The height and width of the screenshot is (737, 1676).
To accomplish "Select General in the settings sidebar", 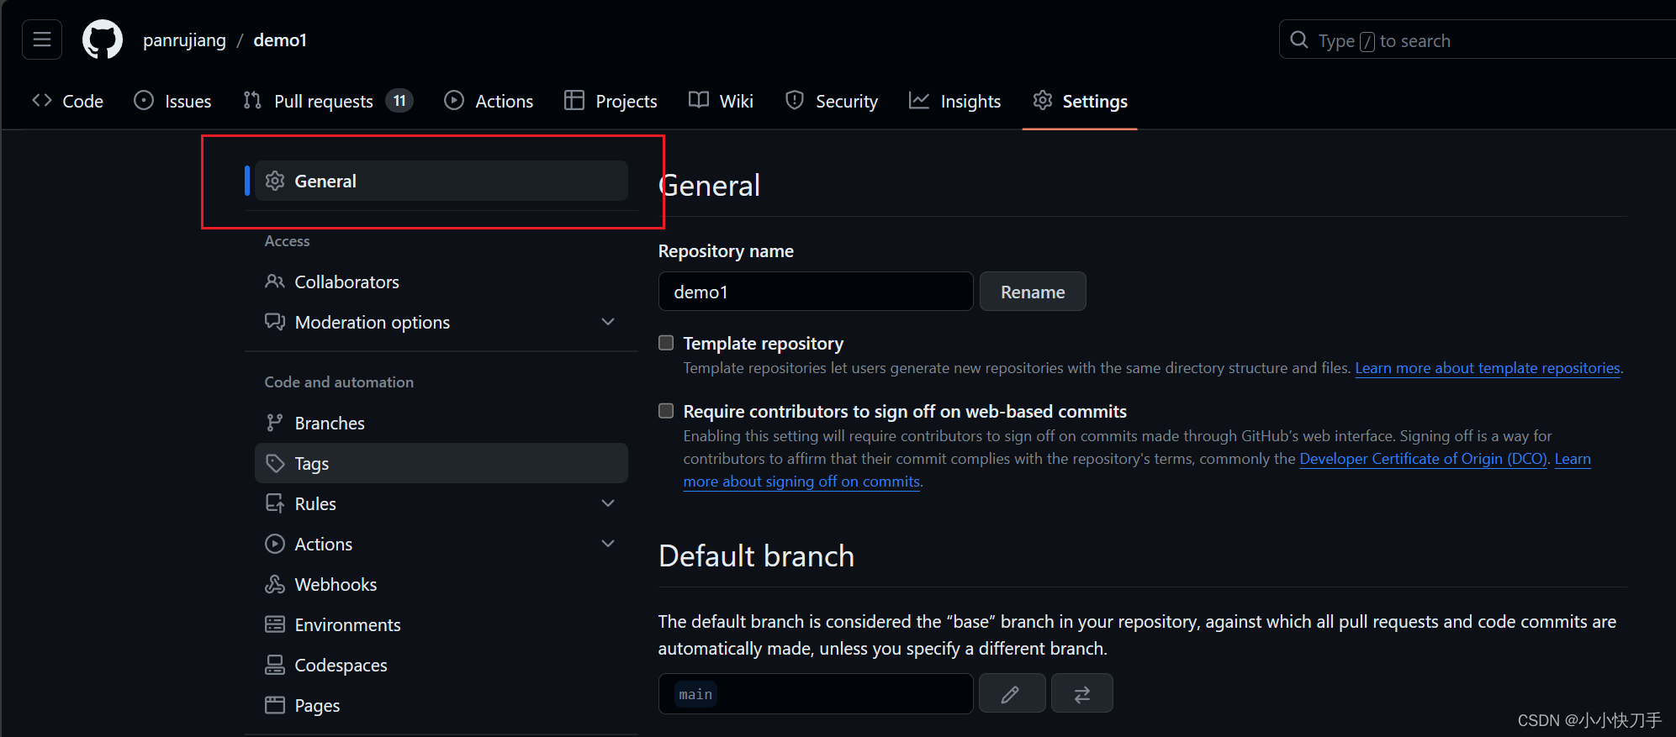I will click(441, 181).
